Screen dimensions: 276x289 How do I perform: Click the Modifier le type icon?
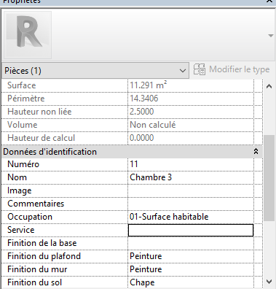click(200, 69)
